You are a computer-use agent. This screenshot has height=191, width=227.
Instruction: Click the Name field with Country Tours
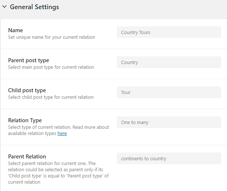[x=169, y=32]
